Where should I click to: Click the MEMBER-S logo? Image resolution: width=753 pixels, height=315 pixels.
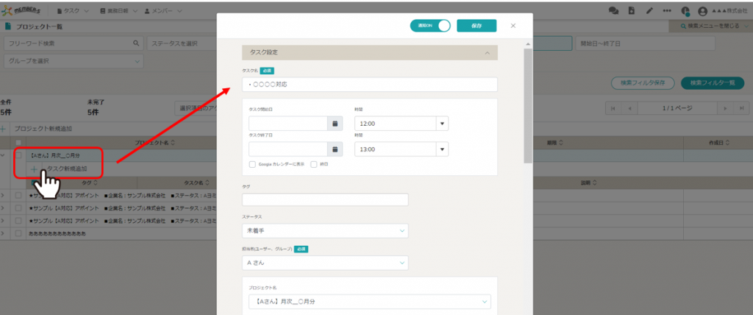(x=26, y=11)
